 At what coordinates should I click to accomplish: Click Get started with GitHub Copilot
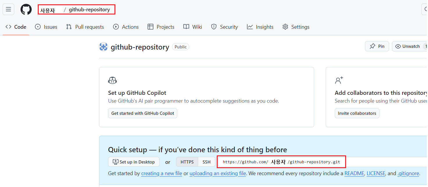point(142,113)
